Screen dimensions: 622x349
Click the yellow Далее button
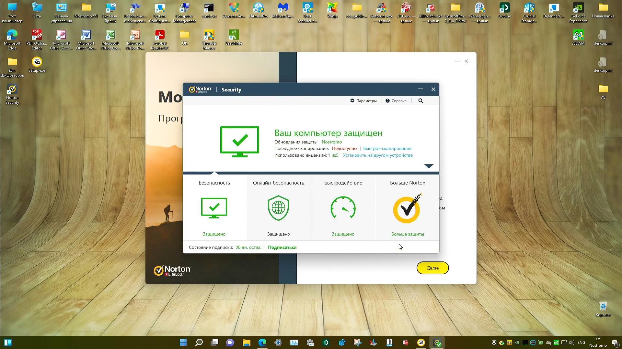(x=432, y=268)
